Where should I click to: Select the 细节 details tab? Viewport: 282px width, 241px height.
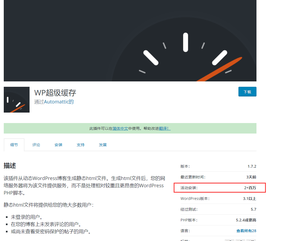point(14,145)
